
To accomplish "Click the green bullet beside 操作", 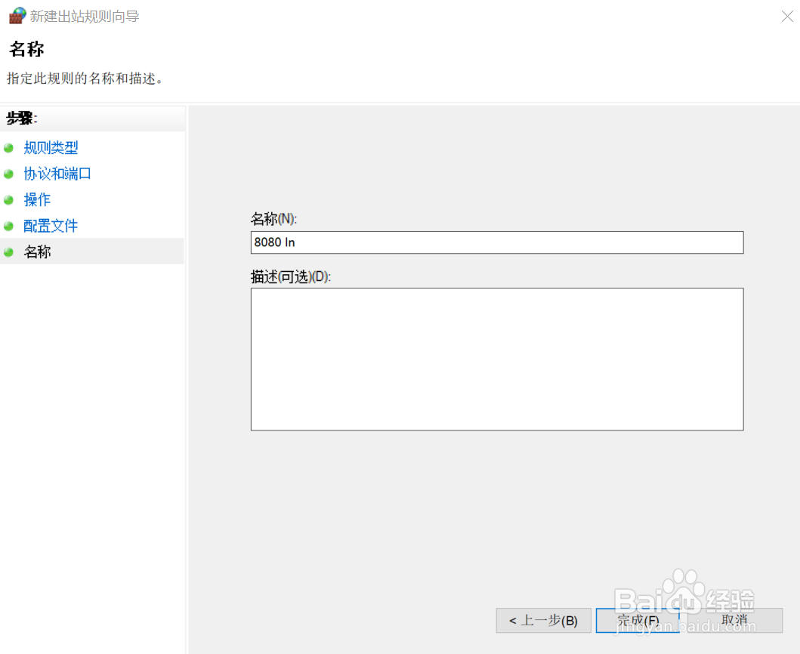I will (x=8, y=200).
